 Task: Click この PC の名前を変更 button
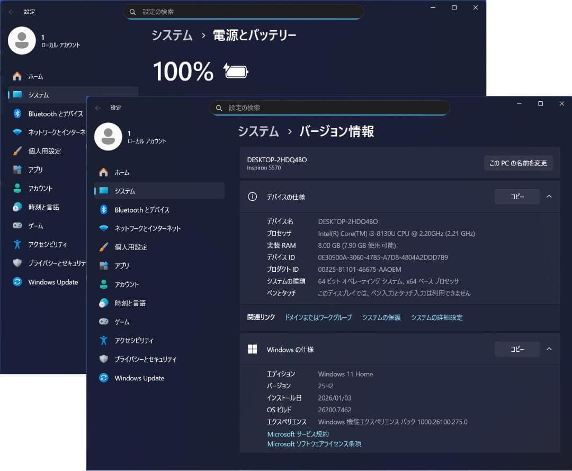518,163
